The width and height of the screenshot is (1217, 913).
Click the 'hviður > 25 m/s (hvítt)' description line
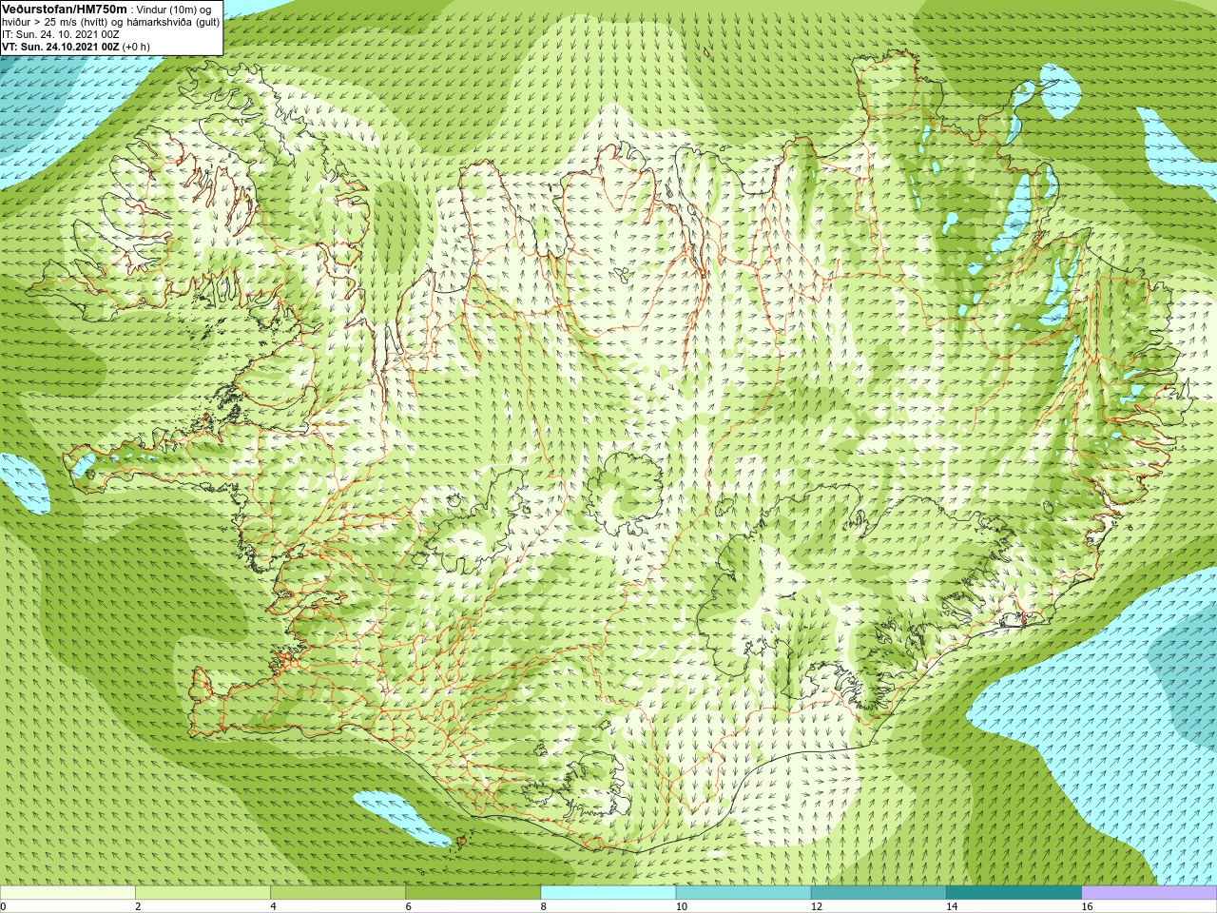(x=111, y=22)
